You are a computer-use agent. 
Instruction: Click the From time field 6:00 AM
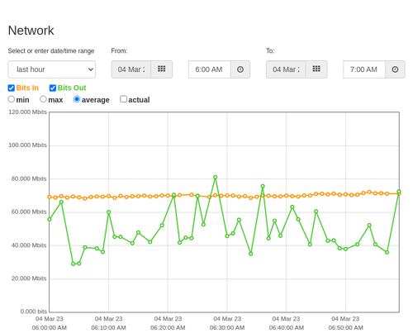[210, 69]
